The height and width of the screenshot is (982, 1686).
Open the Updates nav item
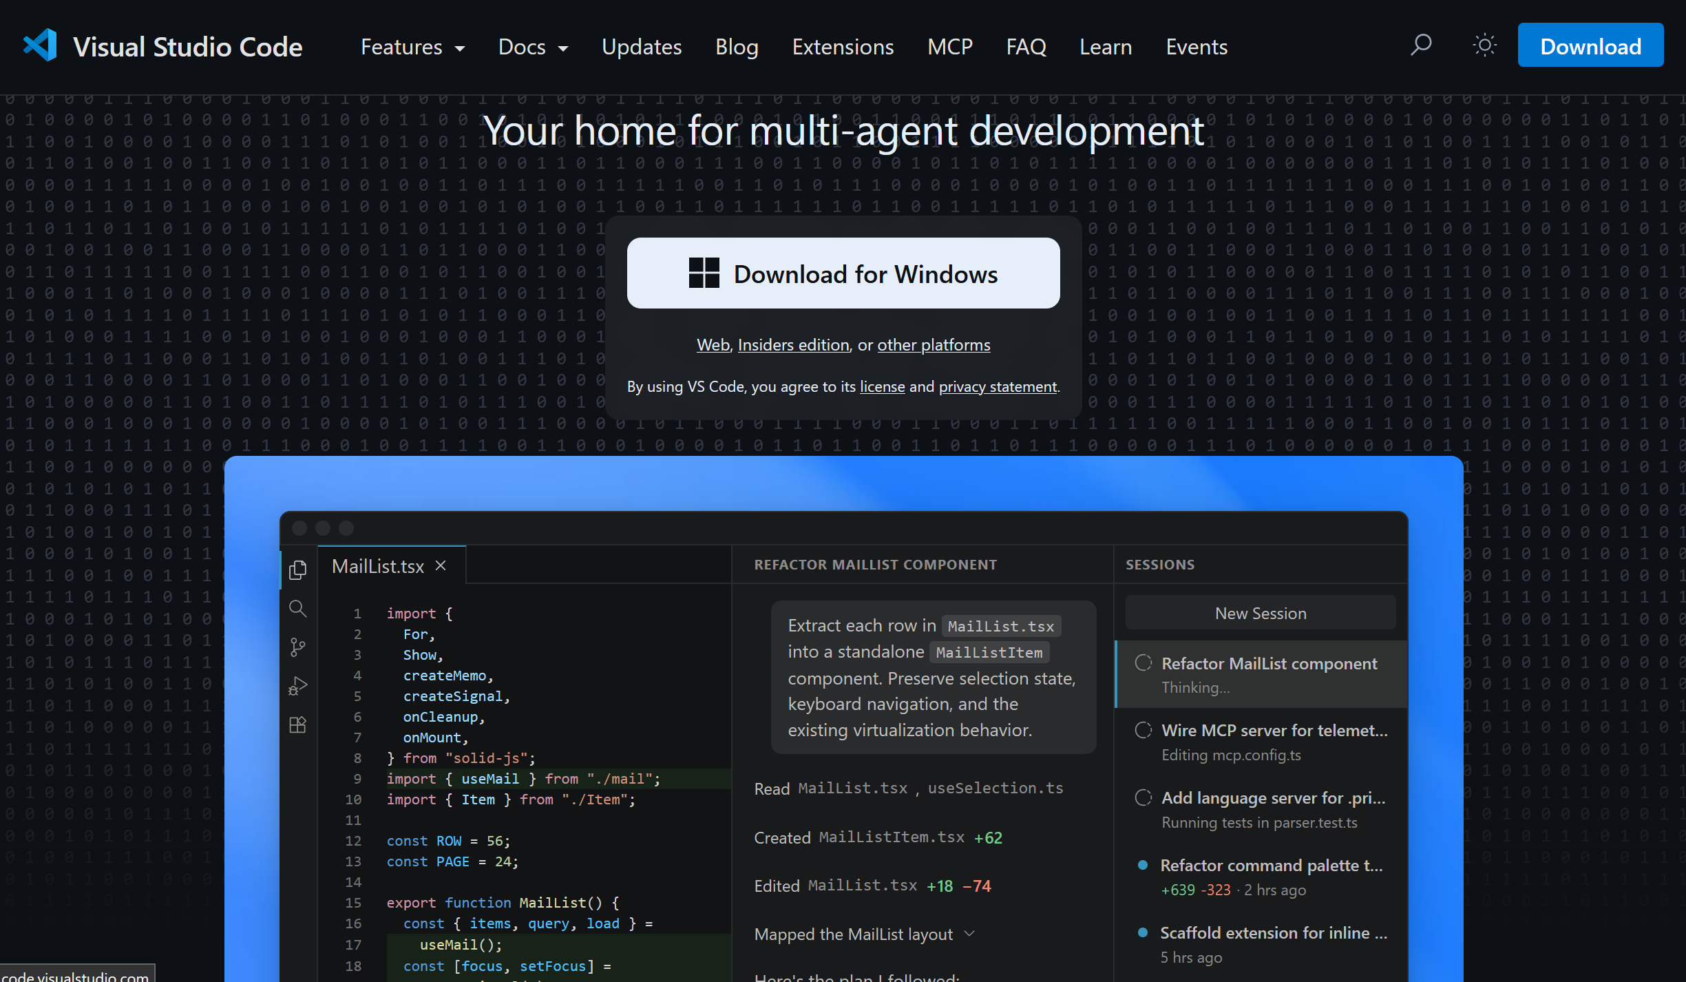pyautogui.click(x=641, y=47)
